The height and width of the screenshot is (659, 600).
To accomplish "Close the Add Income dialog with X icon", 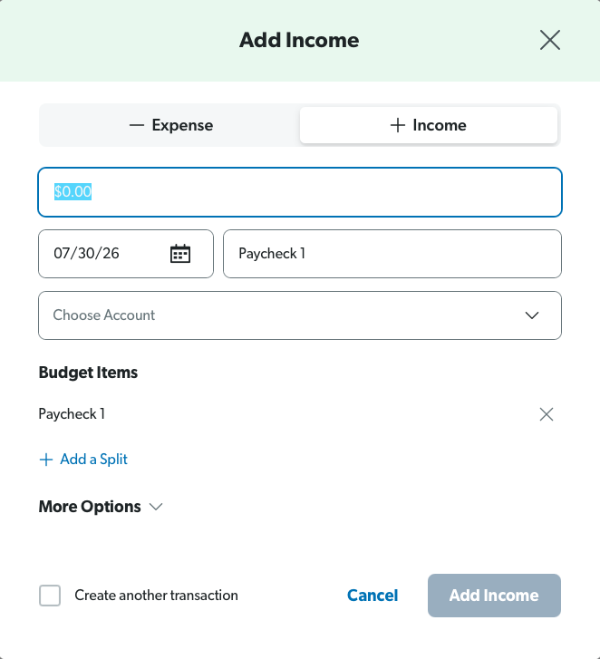I will click(550, 41).
